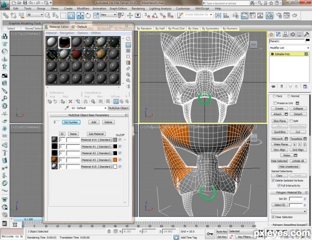This screenshot has width=312, height=240.
Task: Toggle the Clear Selection checkbox
Action: click(273, 217)
